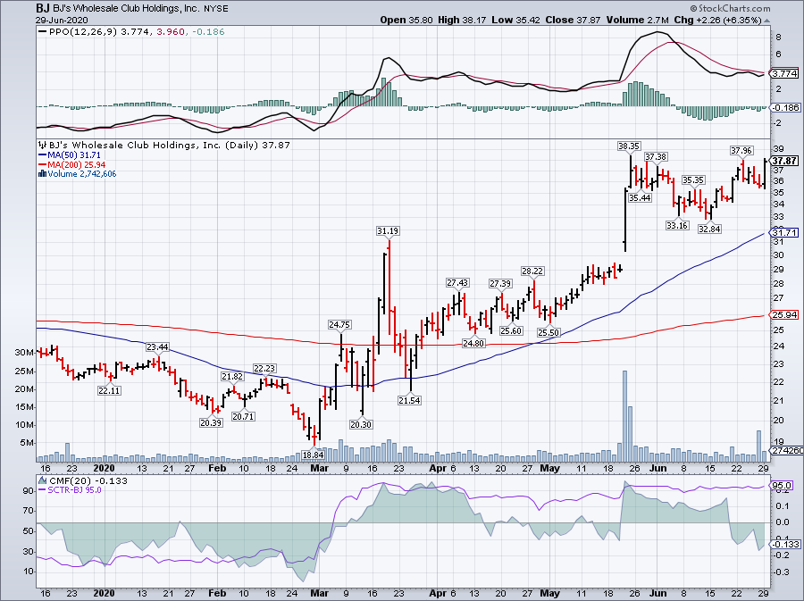Click the -0.133 CMF axis tag

784,544
